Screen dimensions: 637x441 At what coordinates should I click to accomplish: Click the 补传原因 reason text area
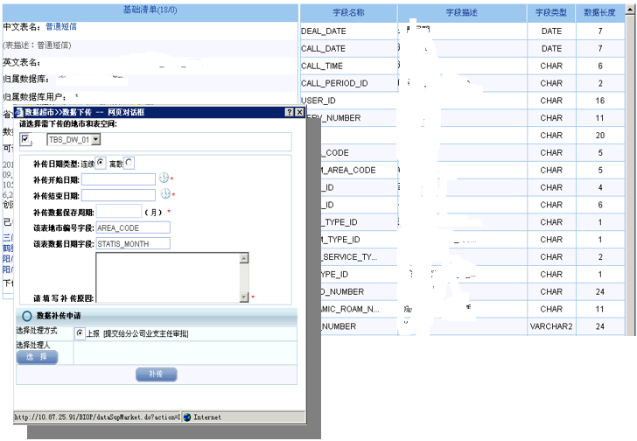(x=168, y=277)
